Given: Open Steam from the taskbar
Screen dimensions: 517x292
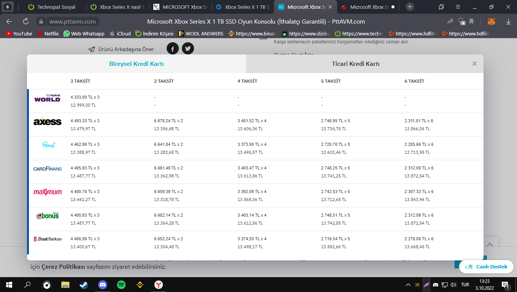Looking at the screenshot, I should coord(84,284).
